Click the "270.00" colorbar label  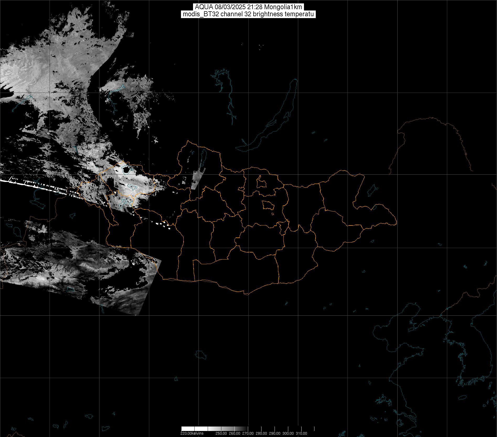pyautogui.click(x=248, y=433)
